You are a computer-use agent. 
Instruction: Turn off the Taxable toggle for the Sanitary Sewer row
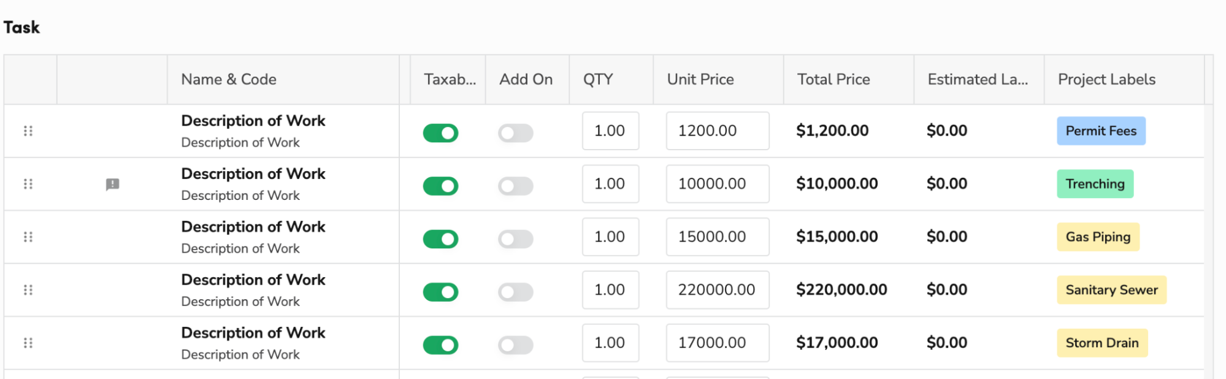(x=440, y=292)
